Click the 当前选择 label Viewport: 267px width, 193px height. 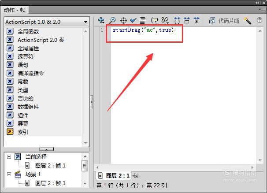coord(36,156)
